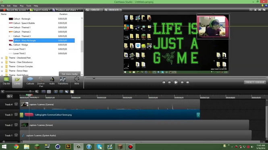Open the Shrink to fit zoom dropdown
This screenshot has width=268, height=150.
[113, 10]
